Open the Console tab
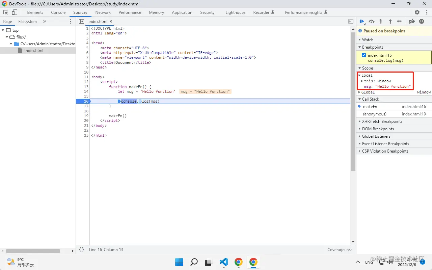The width and height of the screenshot is (432, 270). tap(58, 12)
